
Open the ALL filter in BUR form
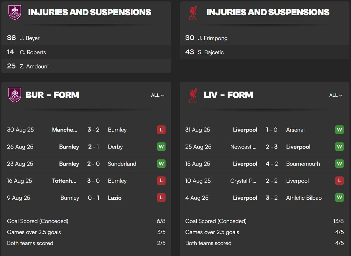tap(158, 95)
